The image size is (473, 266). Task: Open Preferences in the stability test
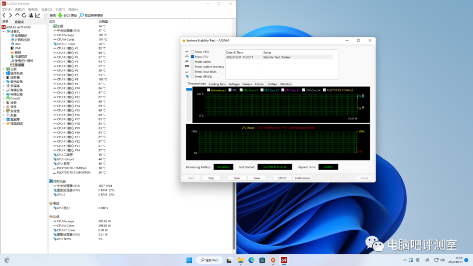click(x=302, y=178)
